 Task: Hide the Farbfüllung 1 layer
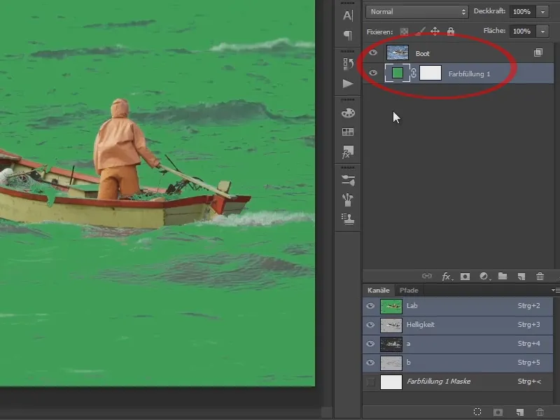pos(373,73)
